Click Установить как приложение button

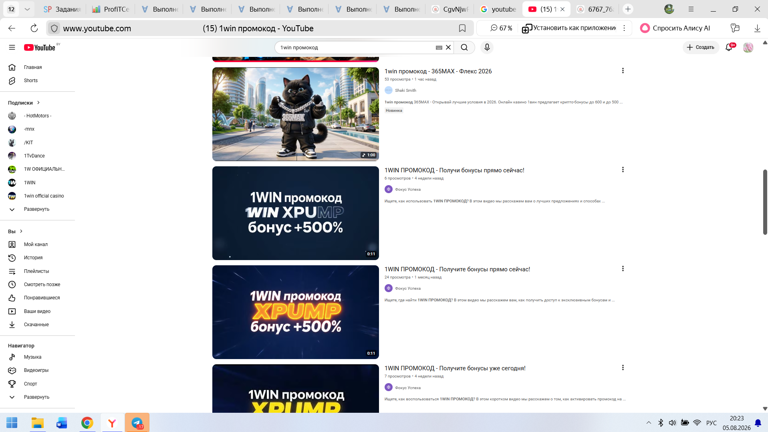click(x=569, y=28)
